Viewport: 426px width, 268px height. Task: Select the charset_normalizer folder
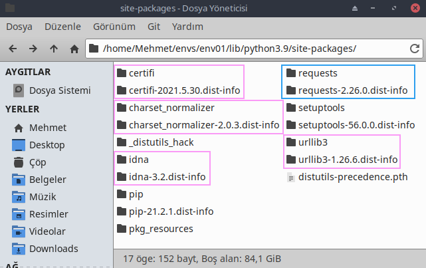point(165,108)
